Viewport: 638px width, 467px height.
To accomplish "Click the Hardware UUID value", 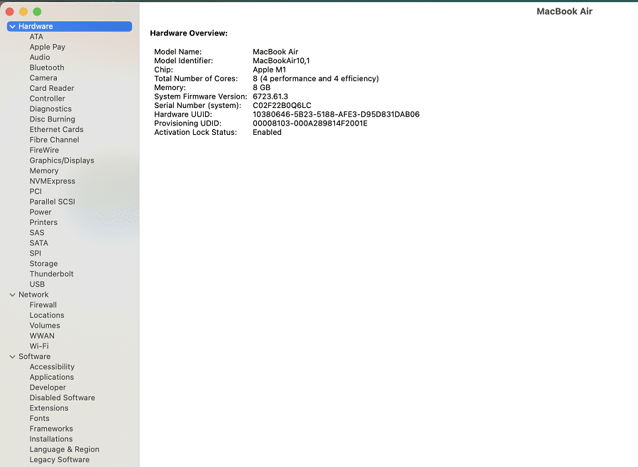I will tap(336, 114).
